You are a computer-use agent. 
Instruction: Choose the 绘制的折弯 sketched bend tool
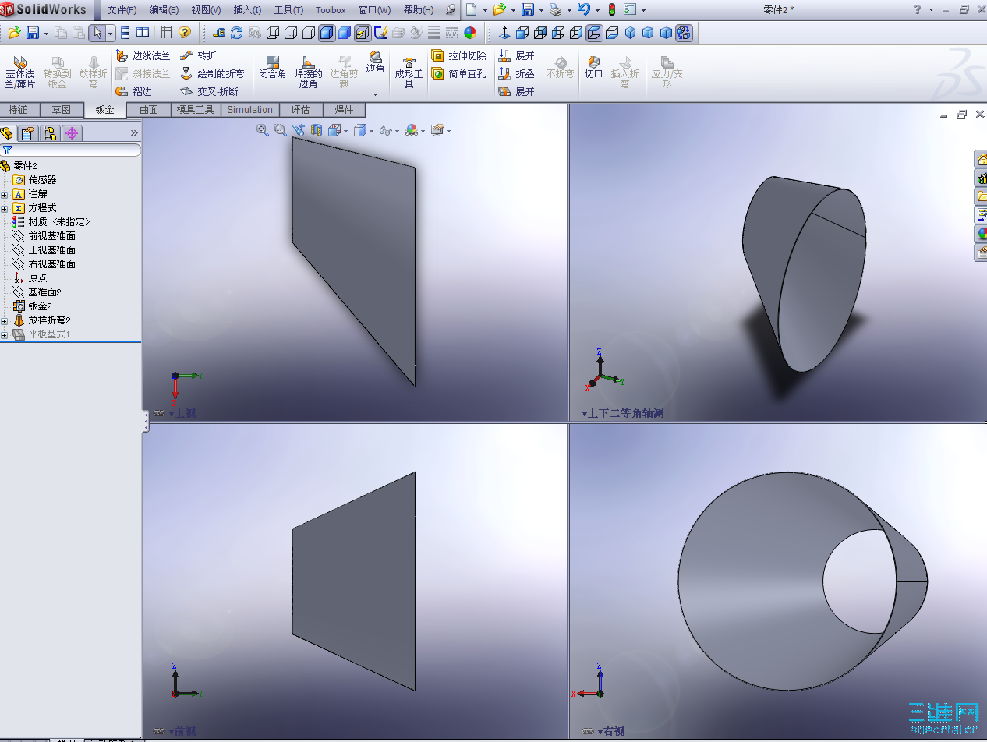(212, 74)
